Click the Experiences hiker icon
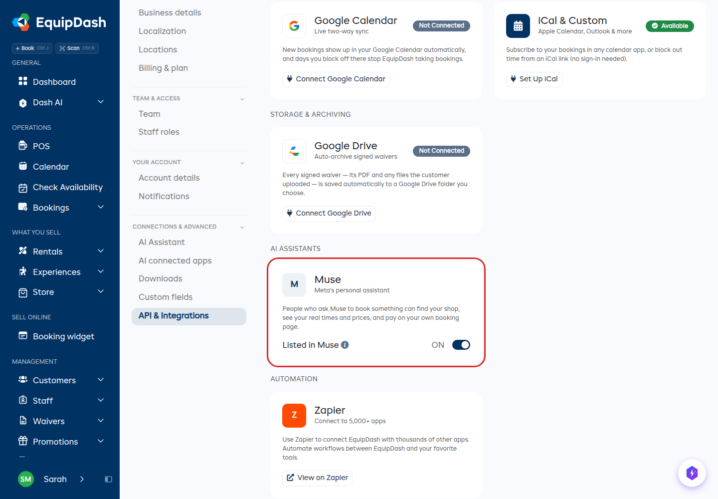This screenshot has width=718, height=499. coord(23,271)
